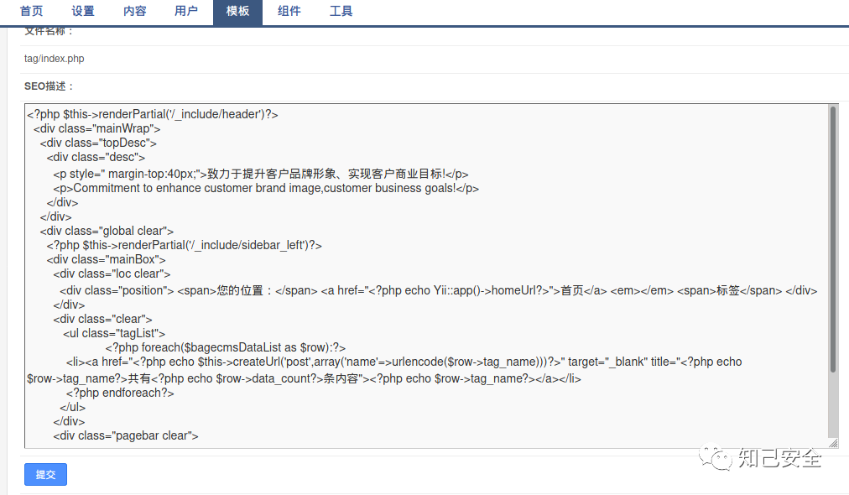Click the endforeach code line
Image resolution: width=849 pixels, height=495 pixels.
pos(120,393)
